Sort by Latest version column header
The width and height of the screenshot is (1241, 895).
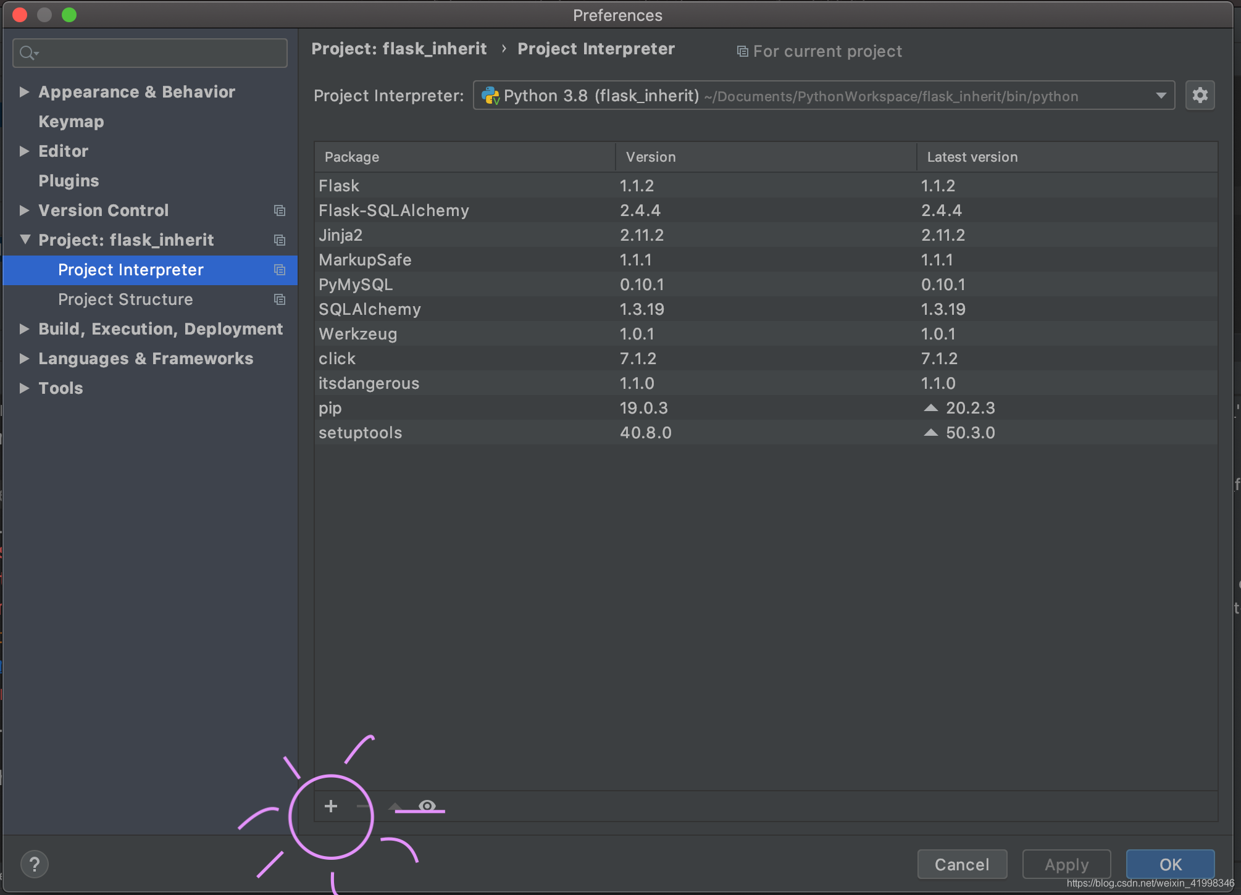click(1067, 157)
